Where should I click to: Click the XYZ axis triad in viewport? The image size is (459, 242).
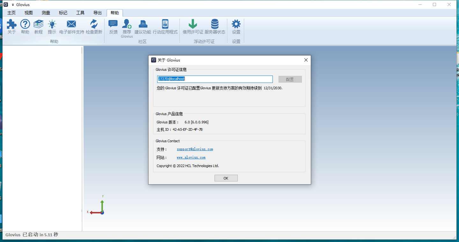(97, 205)
